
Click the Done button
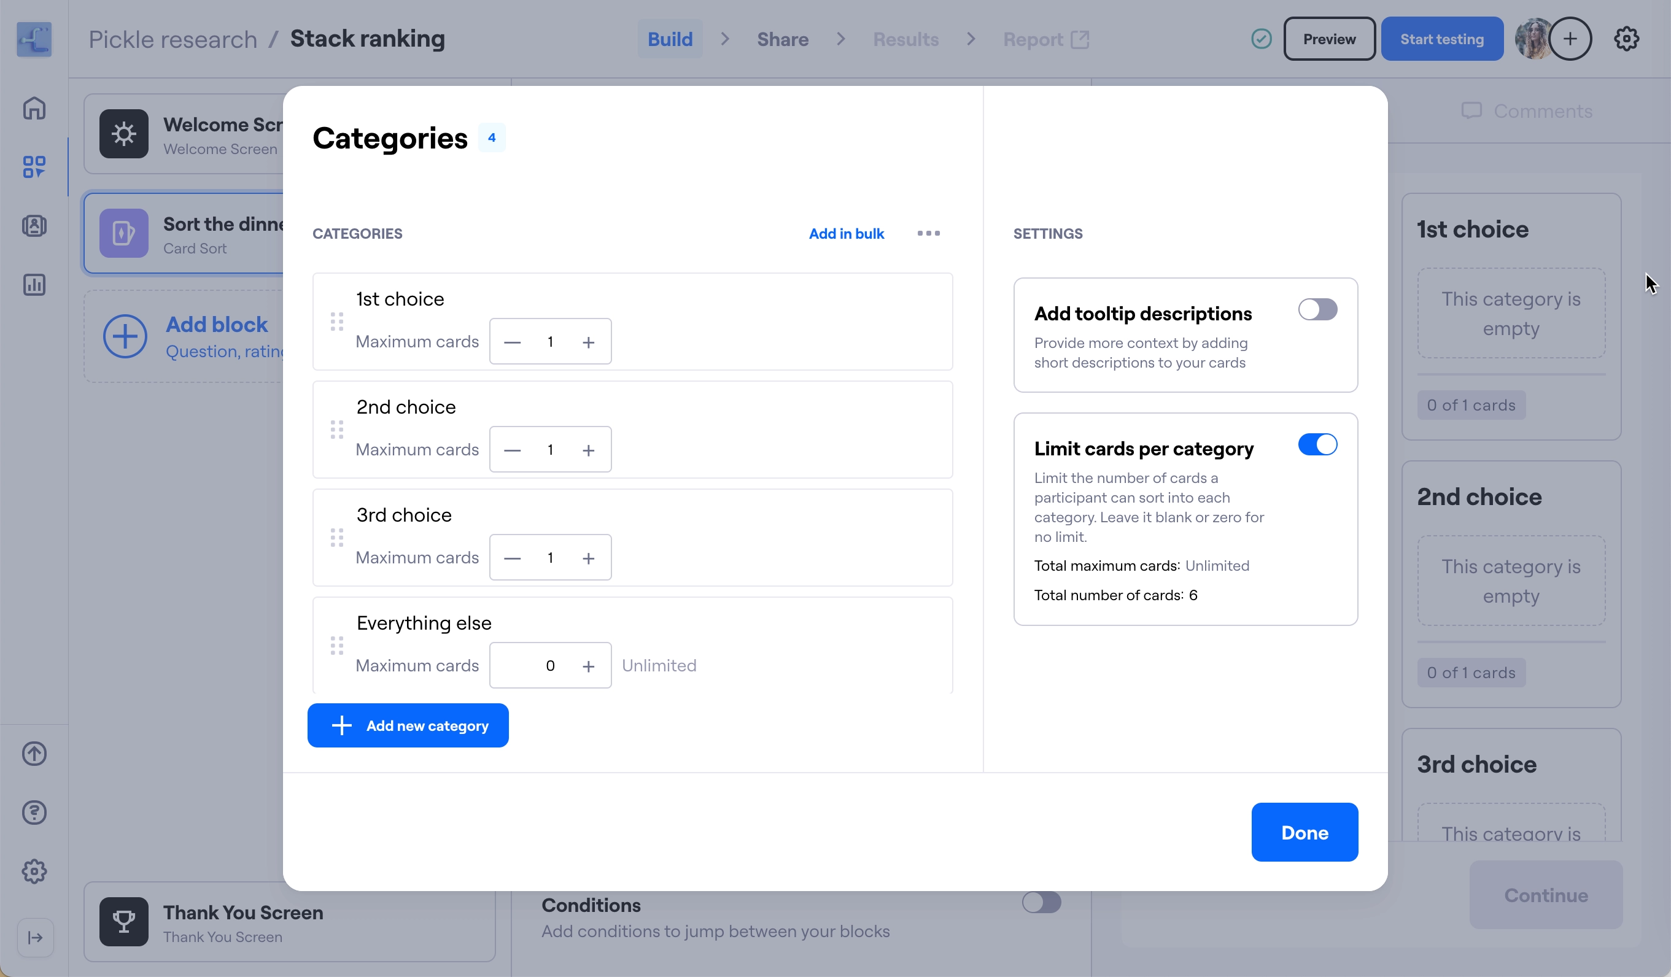pyautogui.click(x=1305, y=832)
